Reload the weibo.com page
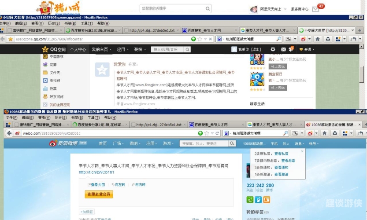Image resolution: width=367 pixels, height=220 pixels. (x=217, y=133)
